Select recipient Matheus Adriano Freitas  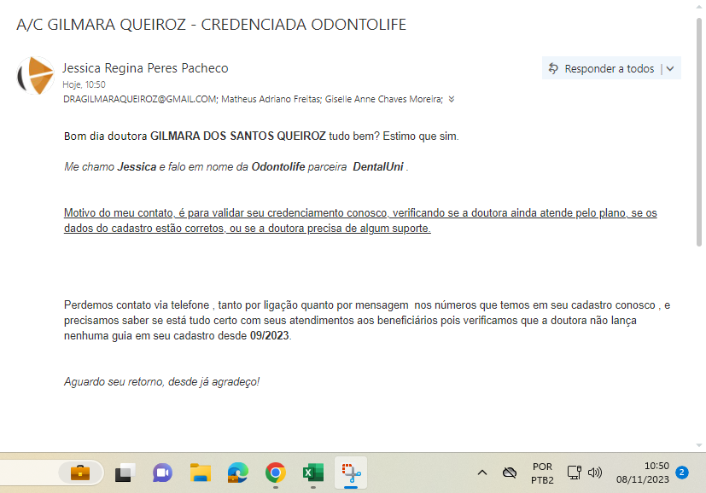point(271,99)
